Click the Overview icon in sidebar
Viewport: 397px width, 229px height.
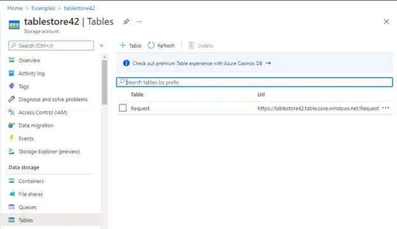(x=11, y=60)
